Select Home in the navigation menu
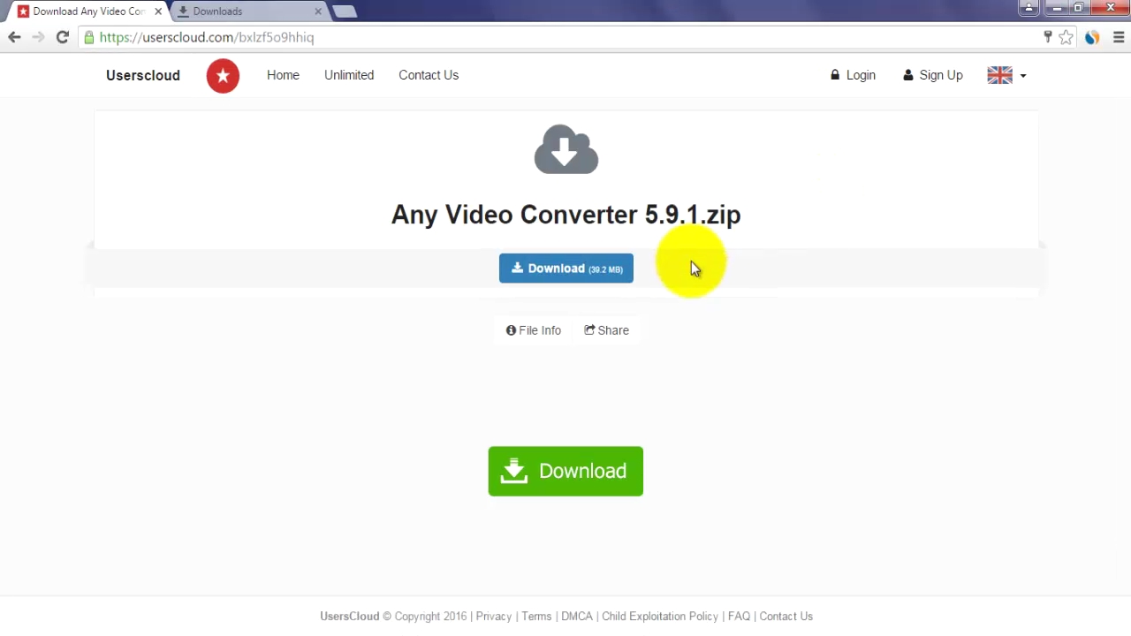1131x636 pixels. pos(283,75)
